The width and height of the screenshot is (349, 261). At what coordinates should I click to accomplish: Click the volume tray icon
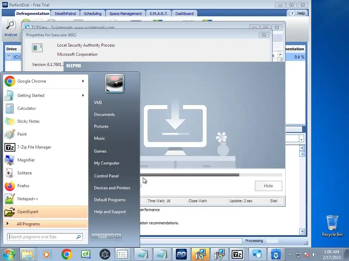point(314,255)
